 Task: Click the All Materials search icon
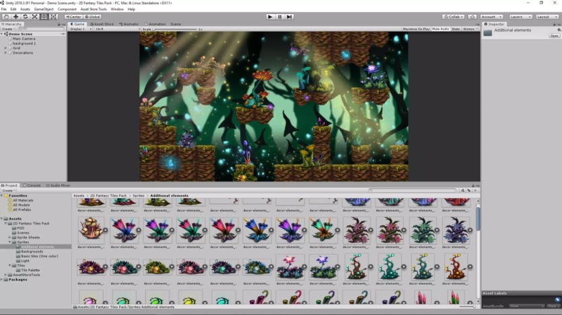tap(10, 200)
